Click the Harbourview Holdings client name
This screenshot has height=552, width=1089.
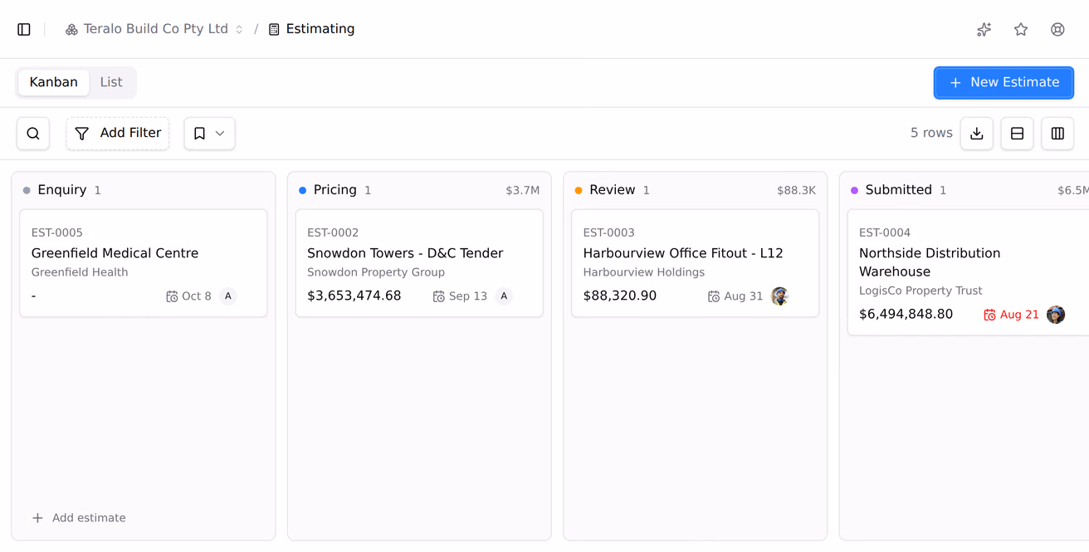[x=644, y=272]
